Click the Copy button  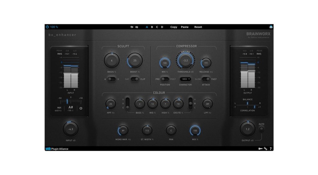click(x=174, y=27)
